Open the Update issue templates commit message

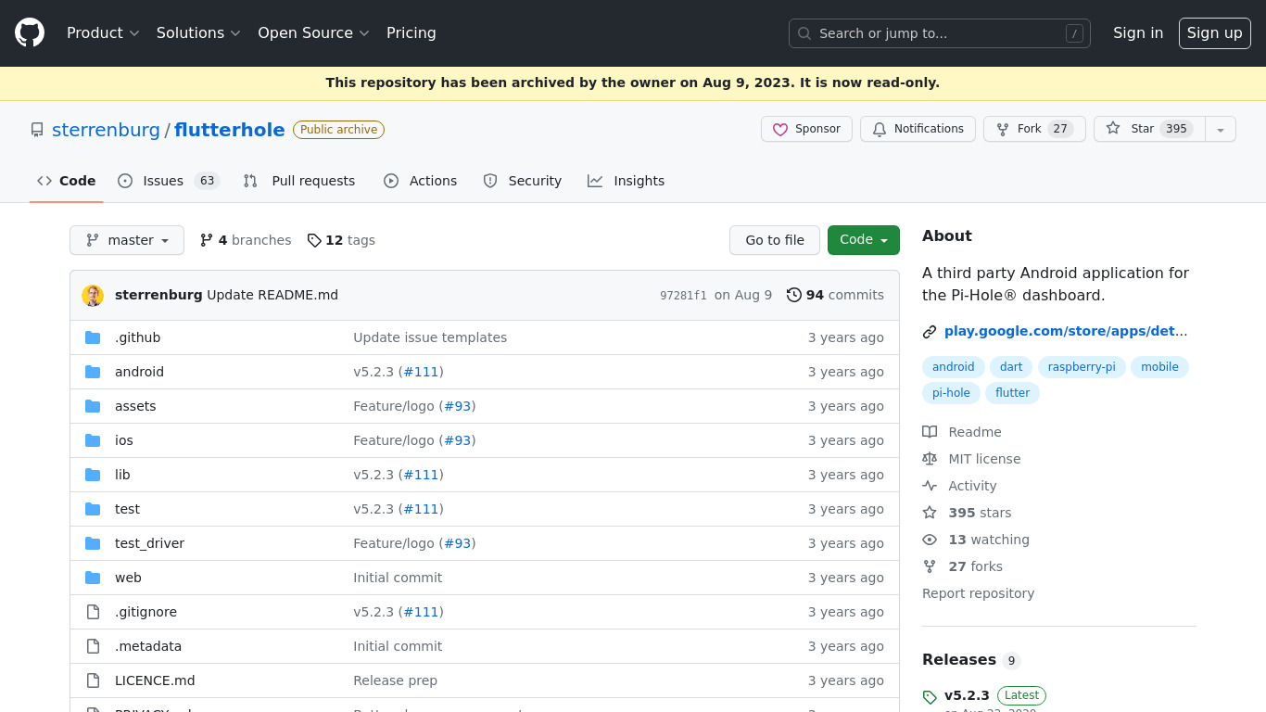(x=430, y=337)
